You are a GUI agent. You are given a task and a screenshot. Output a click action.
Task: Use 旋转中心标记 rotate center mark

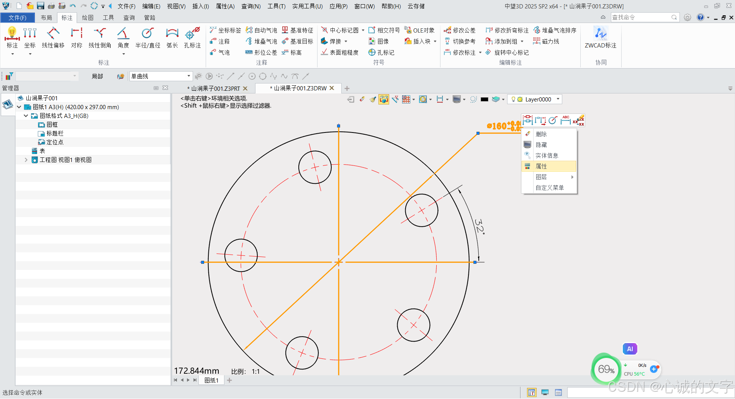[x=507, y=52]
